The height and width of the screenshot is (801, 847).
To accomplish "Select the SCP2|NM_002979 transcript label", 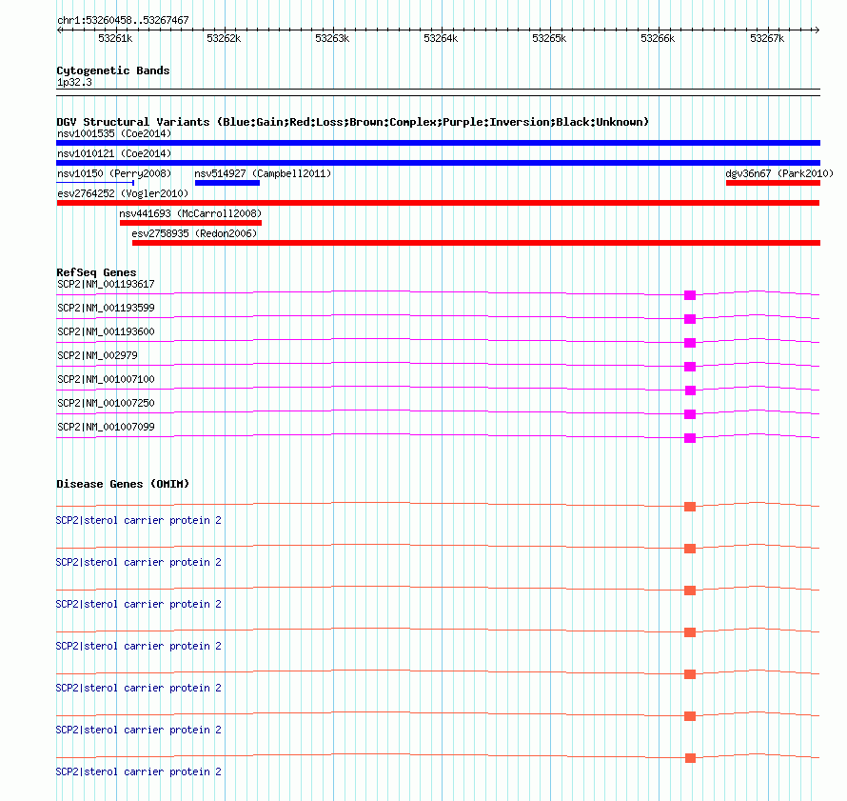I will point(97,355).
